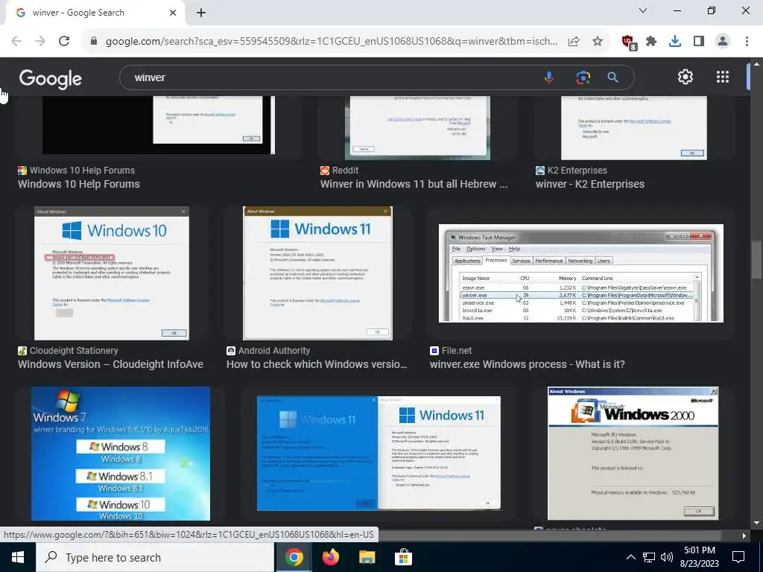Viewport: 763px width, 572px height.
Task: Click the magnifier search button
Action: [x=613, y=77]
